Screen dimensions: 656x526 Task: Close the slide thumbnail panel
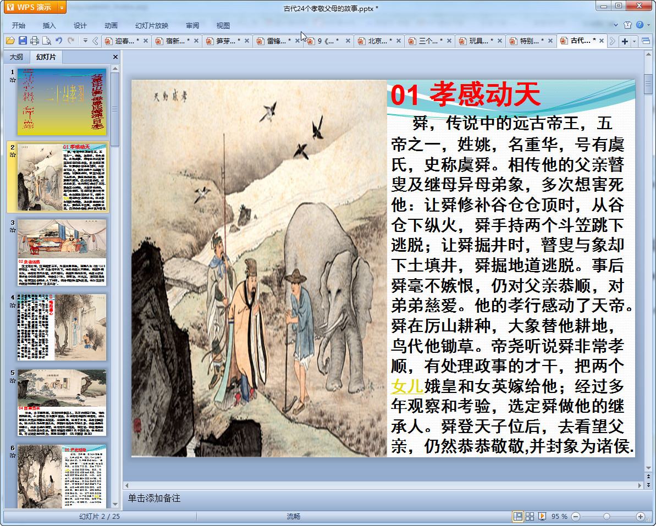[115, 57]
